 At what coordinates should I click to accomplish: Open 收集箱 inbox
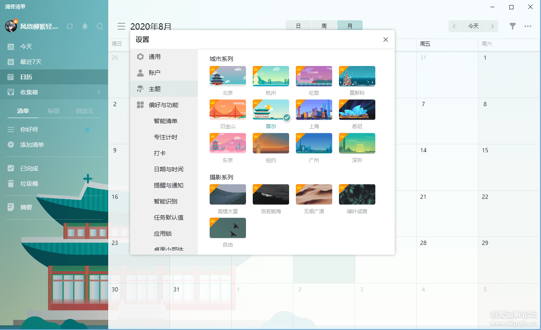(x=54, y=92)
